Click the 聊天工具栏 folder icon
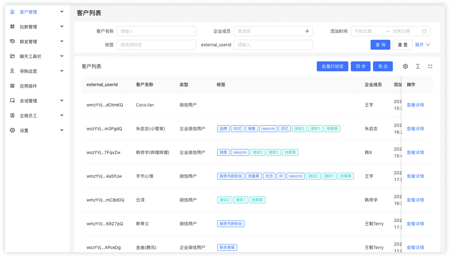Screen dimensions: 450x257 point(12,56)
